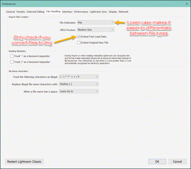Switch to the Performance tab
The width and height of the screenshot is (191, 169).
[x=81, y=12]
